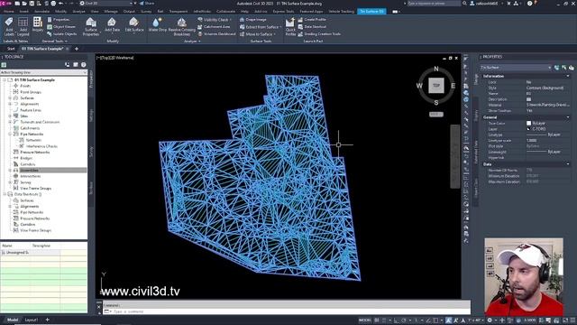Click Resolve Crossing Breaklines tool
Screen dimensions: 577x325
[182, 26]
